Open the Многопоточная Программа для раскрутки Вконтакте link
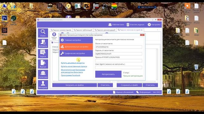 73,71
